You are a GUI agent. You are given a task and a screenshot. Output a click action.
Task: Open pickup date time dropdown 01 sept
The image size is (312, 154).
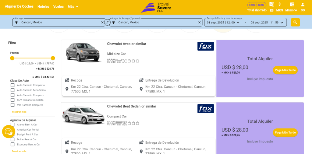(x=223, y=23)
